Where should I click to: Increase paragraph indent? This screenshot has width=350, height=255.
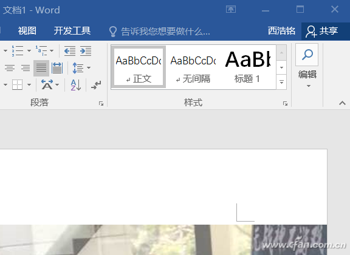click(86, 51)
